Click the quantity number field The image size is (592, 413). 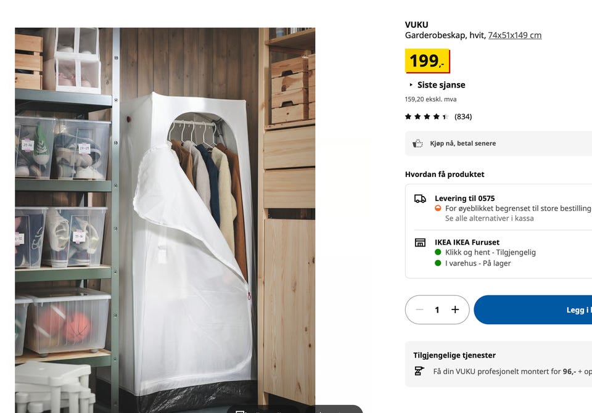(x=437, y=310)
